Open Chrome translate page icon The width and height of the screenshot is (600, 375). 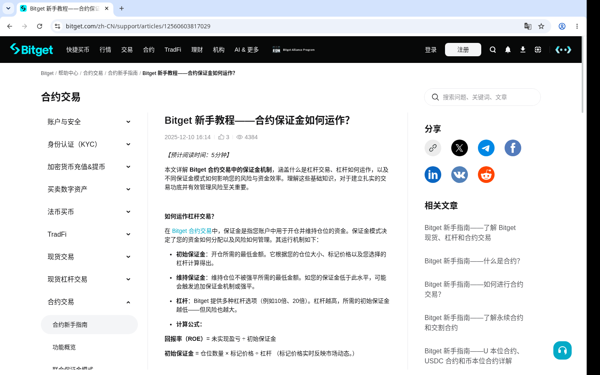528,26
